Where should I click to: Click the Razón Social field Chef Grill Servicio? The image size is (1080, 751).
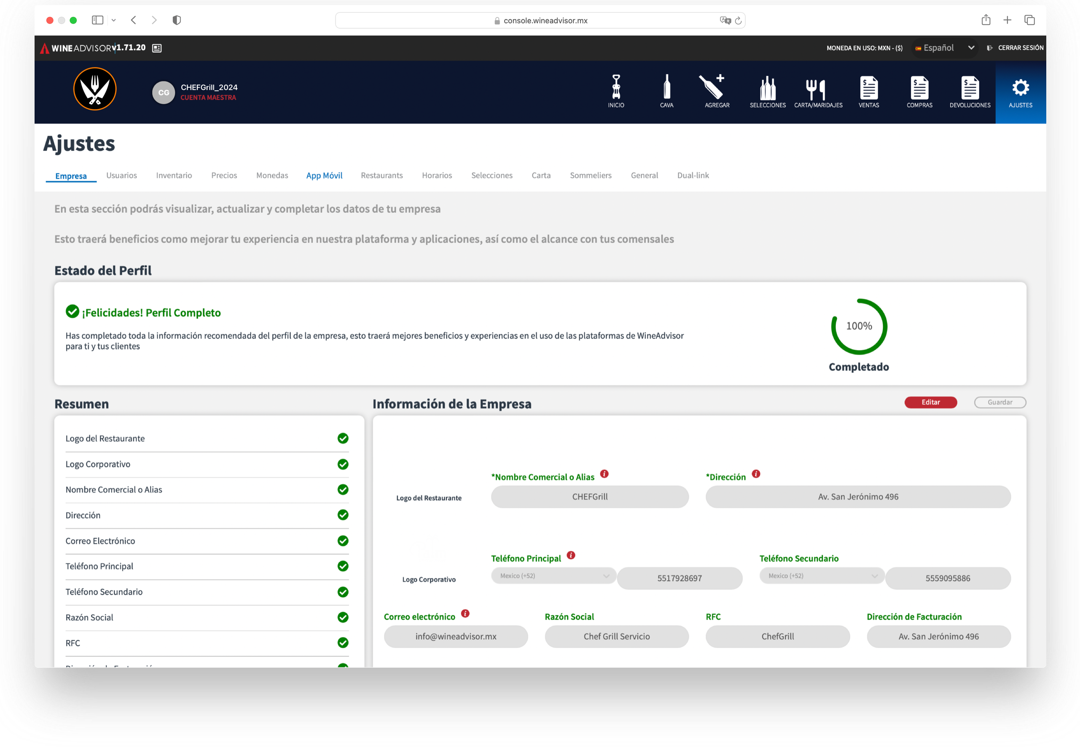click(616, 636)
